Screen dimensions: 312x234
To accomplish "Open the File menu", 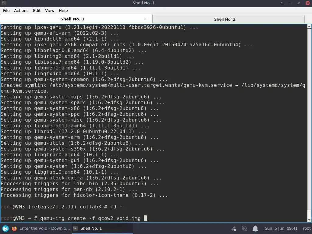I will 6,11.
